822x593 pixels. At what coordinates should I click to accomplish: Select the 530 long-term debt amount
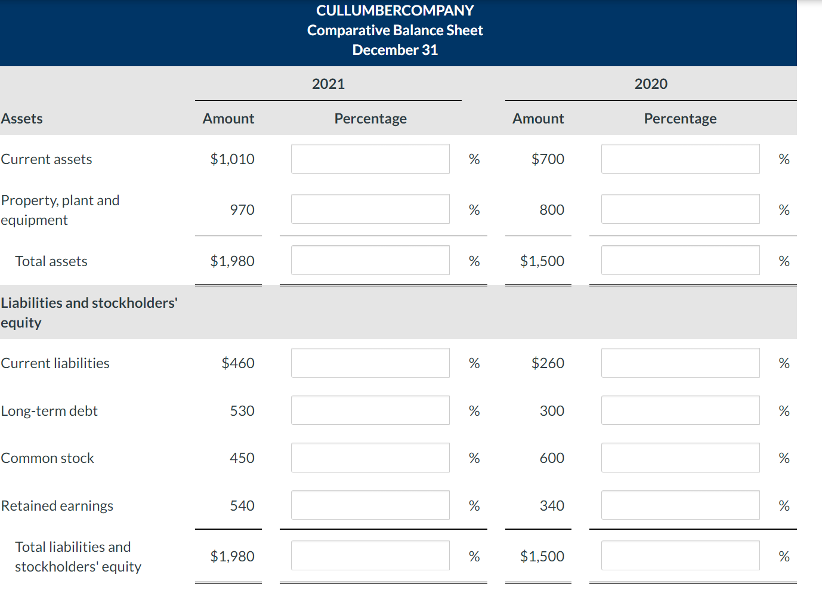(242, 411)
